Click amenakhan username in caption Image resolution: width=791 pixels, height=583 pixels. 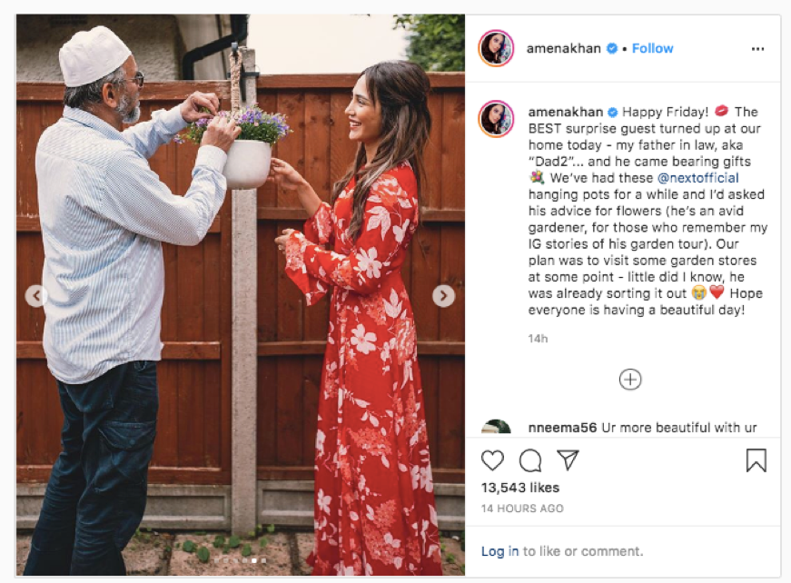566,112
